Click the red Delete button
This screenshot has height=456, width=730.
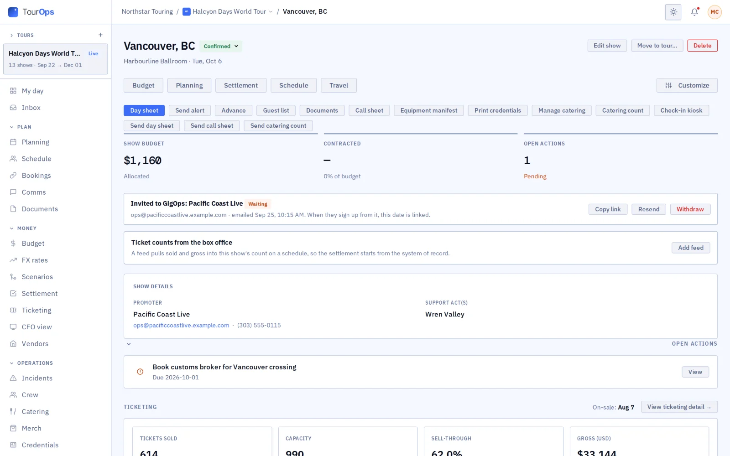coord(702,46)
